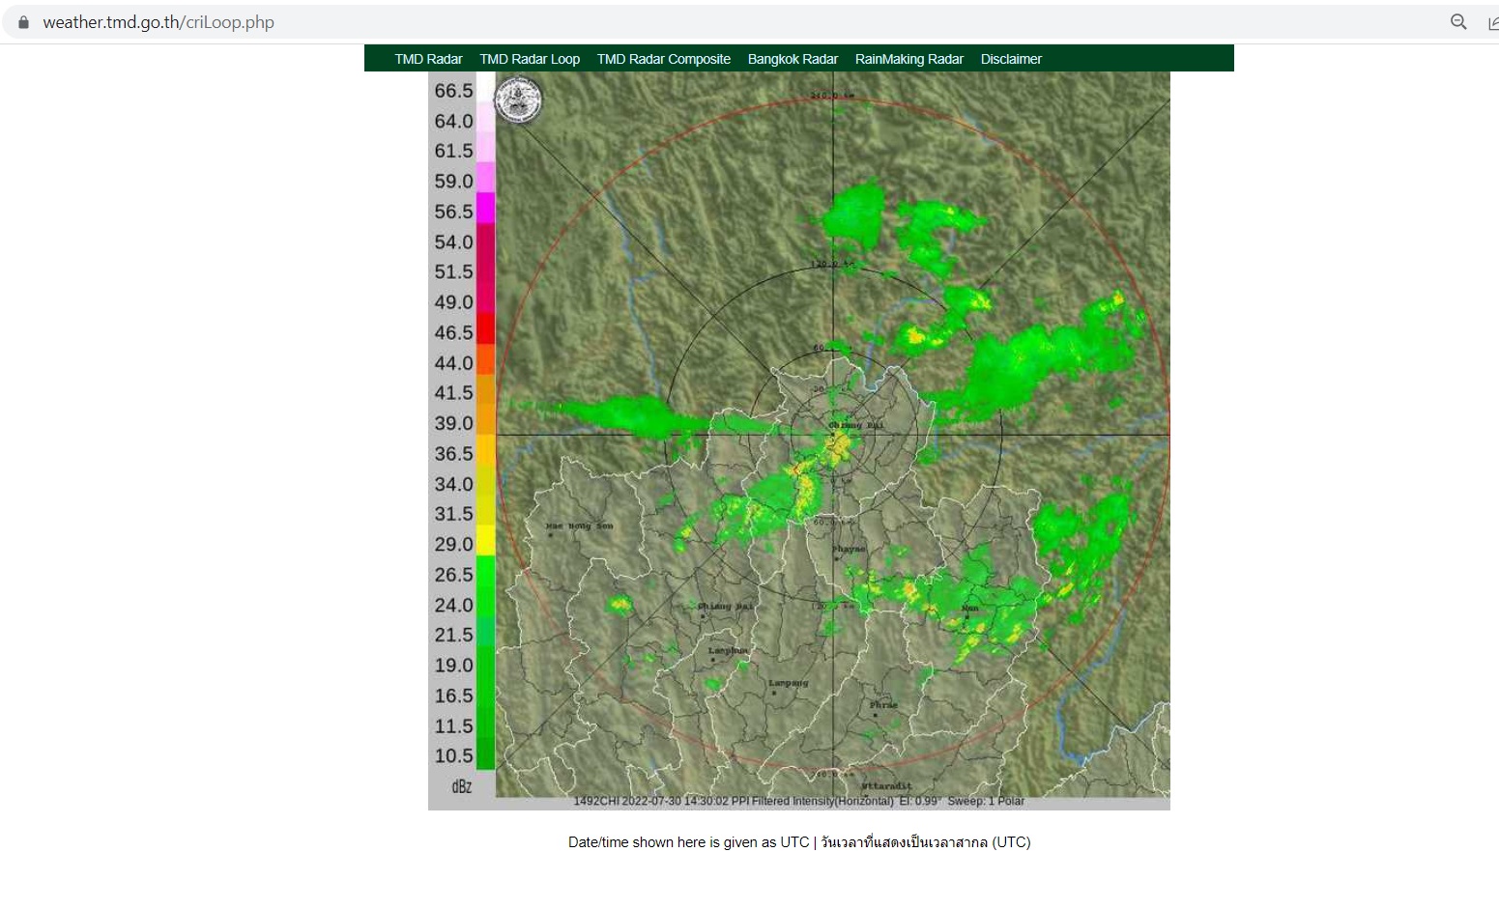The width and height of the screenshot is (1499, 909).
Task: Click the 61.5 value on dBZ scale
Action: click(x=453, y=151)
